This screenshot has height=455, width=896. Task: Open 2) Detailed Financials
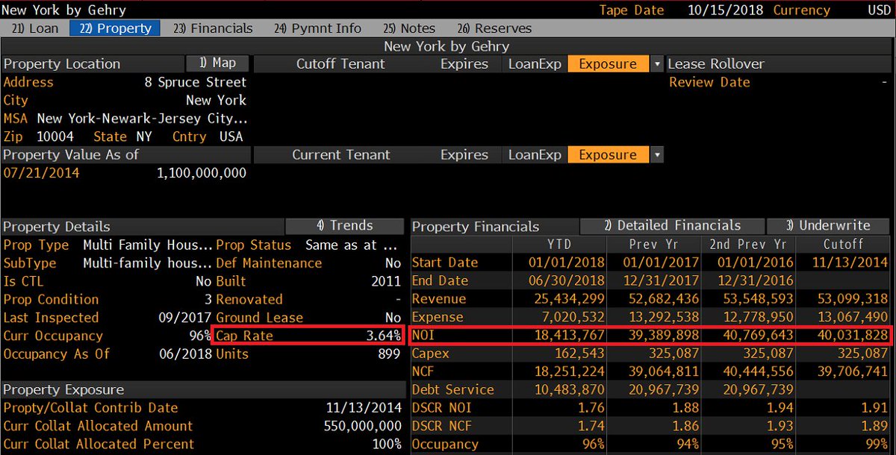click(x=672, y=226)
